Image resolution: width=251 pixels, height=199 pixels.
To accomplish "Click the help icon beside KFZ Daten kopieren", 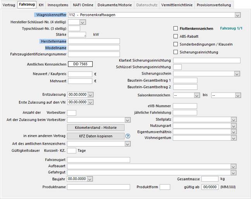I will click(128, 136).
